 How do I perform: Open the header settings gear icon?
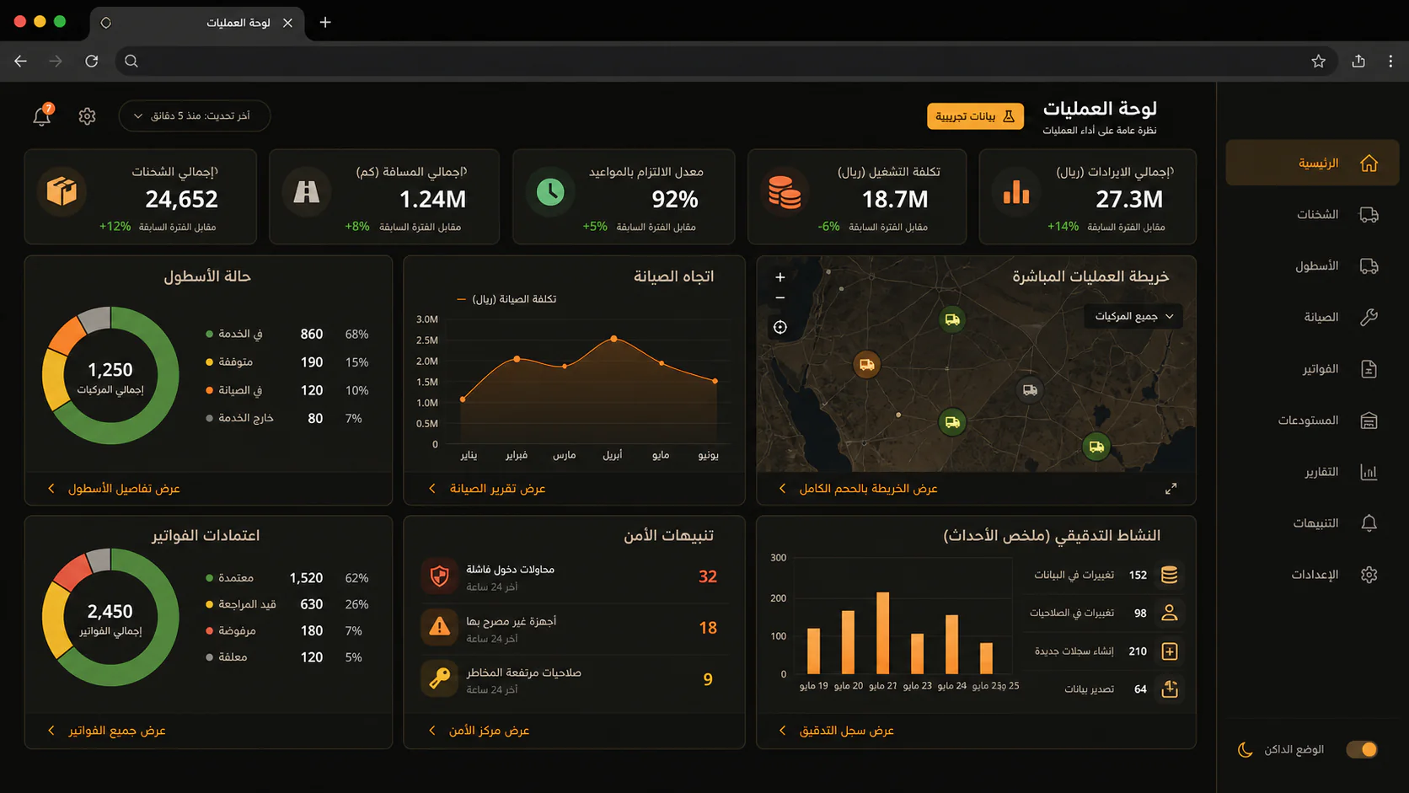(x=87, y=116)
